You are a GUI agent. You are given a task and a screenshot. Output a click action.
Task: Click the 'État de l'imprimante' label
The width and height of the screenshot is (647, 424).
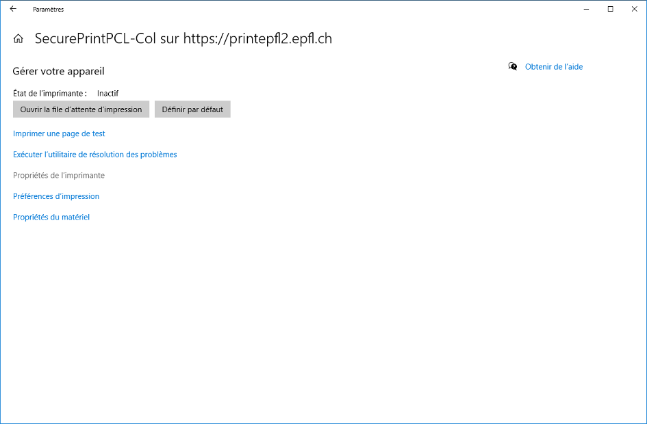[x=50, y=93]
